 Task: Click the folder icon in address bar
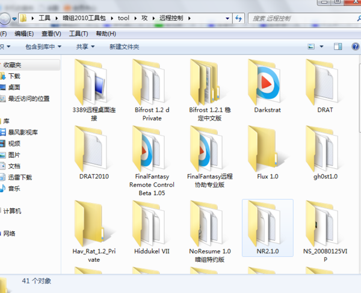(23, 18)
